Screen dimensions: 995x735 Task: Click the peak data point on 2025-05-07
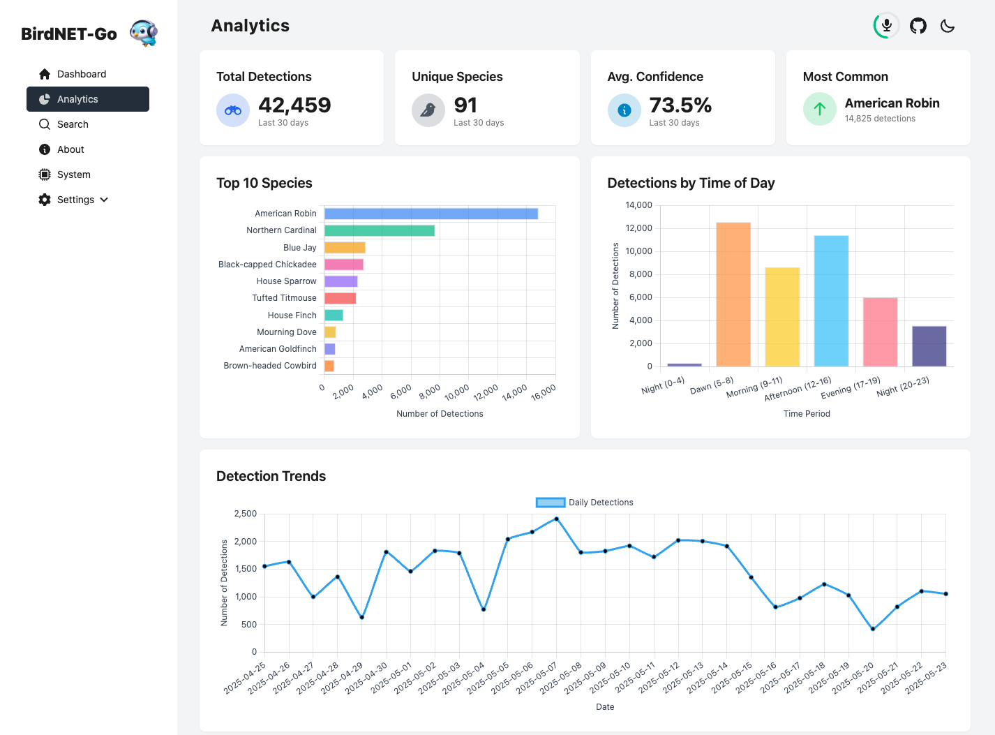(x=556, y=519)
